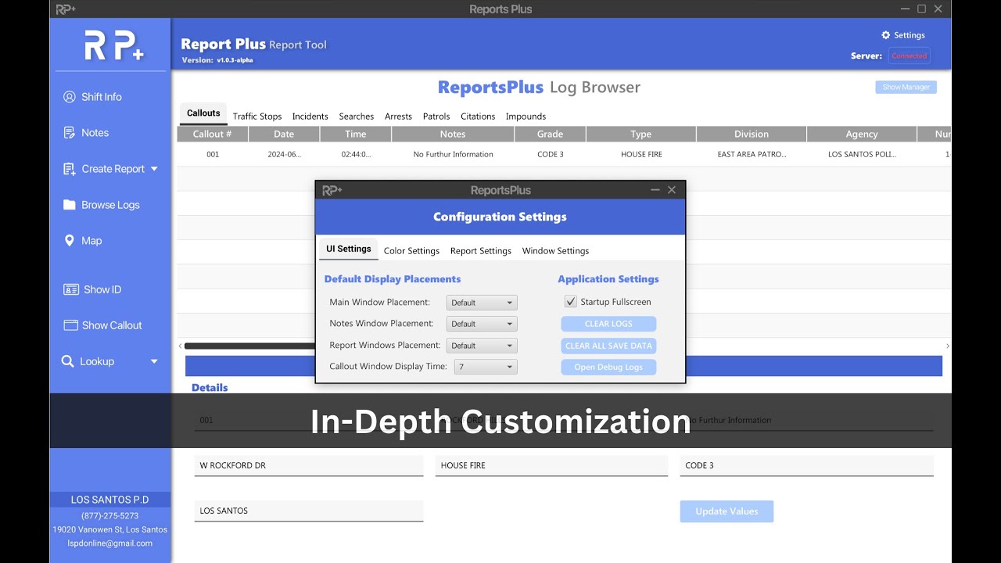Image resolution: width=1001 pixels, height=563 pixels.
Task: Sort by Type column header
Action: pos(641,134)
